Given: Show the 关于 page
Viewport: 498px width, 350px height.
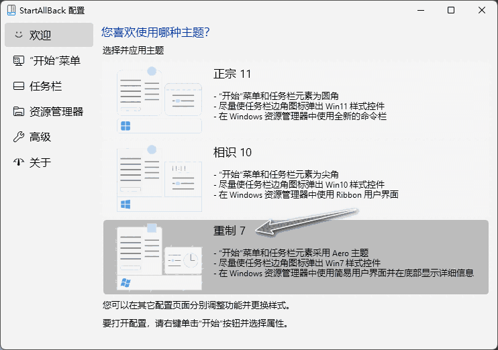Looking at the screenshot, I should coord(49,162).
